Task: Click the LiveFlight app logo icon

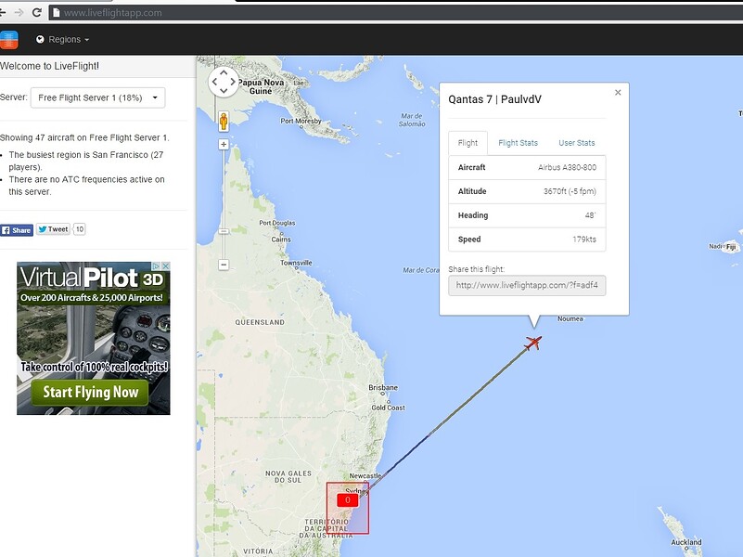Action: click(8, 40)
